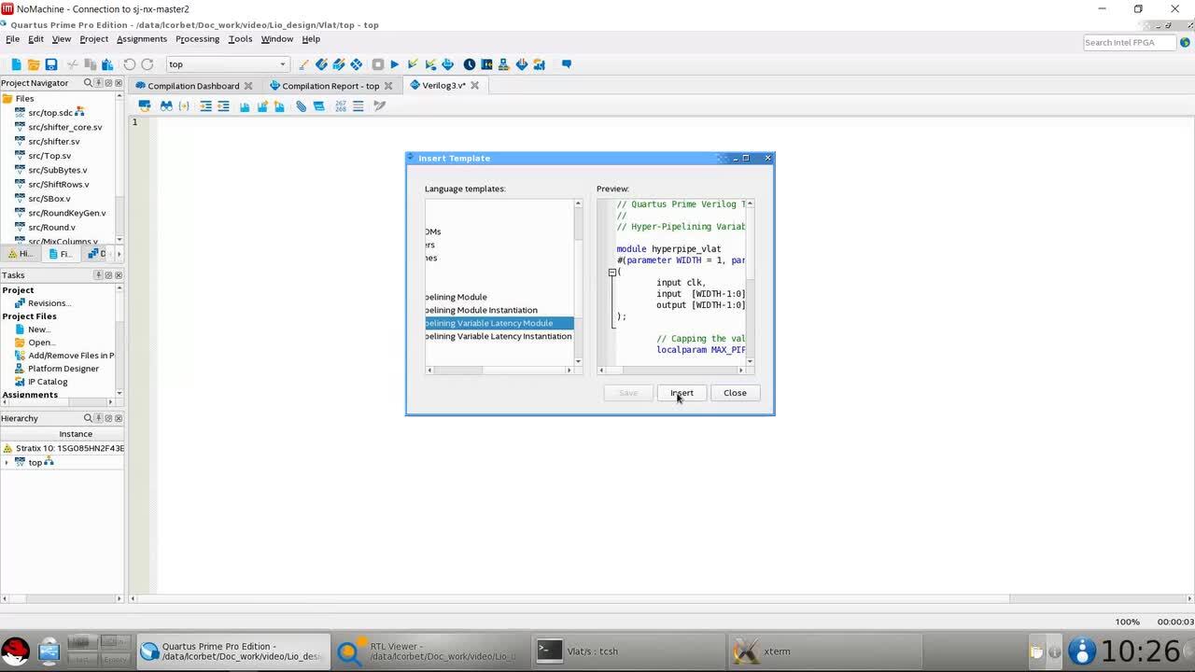Open the Timing Analyzer clock icon

tap(470, 64)
